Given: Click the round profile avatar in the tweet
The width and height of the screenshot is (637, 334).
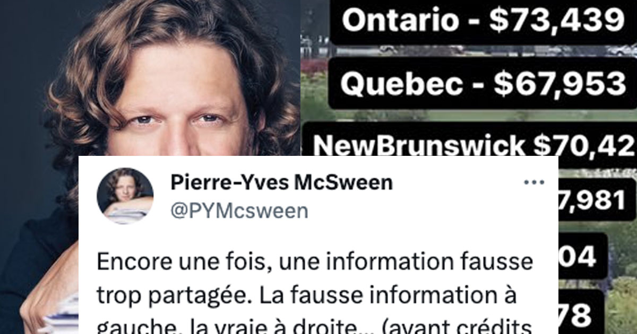Looking at the screenshot, I should pyautogui.click(x=125, y=196).
